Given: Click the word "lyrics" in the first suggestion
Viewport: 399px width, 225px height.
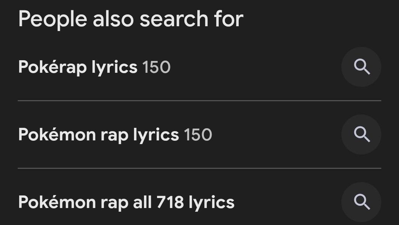Looking at the screenshot, I should pos(114,68).
